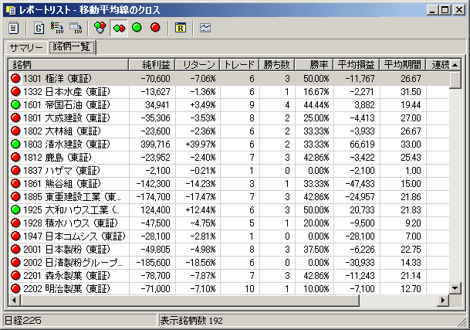Viewport: 470px width, 330px height.
Task: Click return value +12.44%
Action: tap(201, 210)
